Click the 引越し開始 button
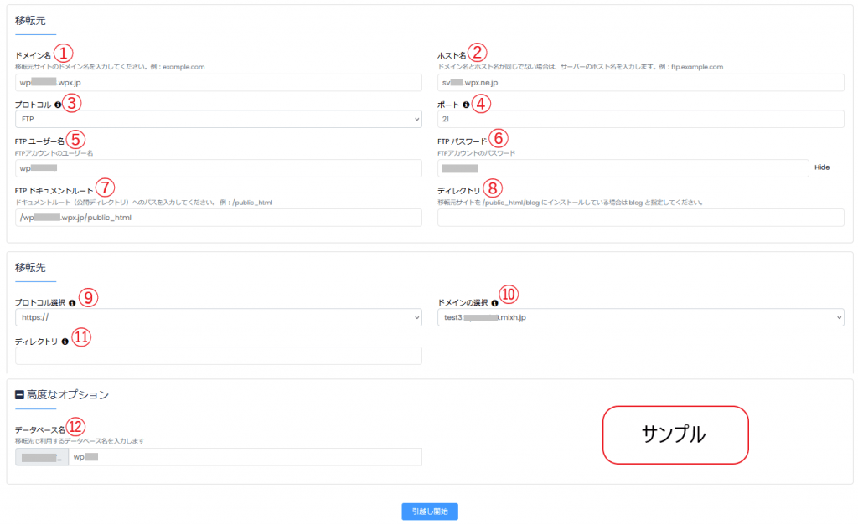Screen dimensions: 858x524 [429, 511]
